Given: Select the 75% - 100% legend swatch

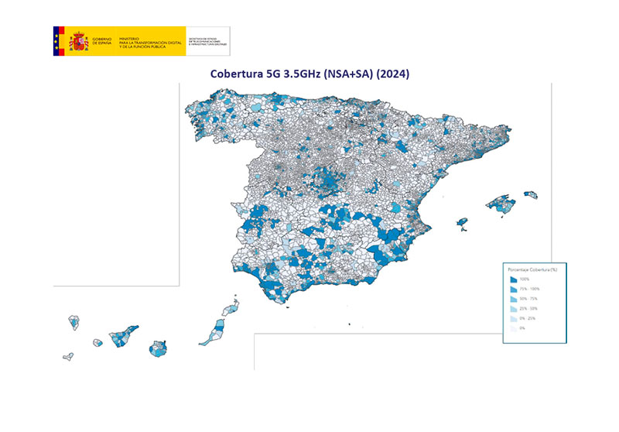Looking at the screenshot, I should (x=512, y=288).
